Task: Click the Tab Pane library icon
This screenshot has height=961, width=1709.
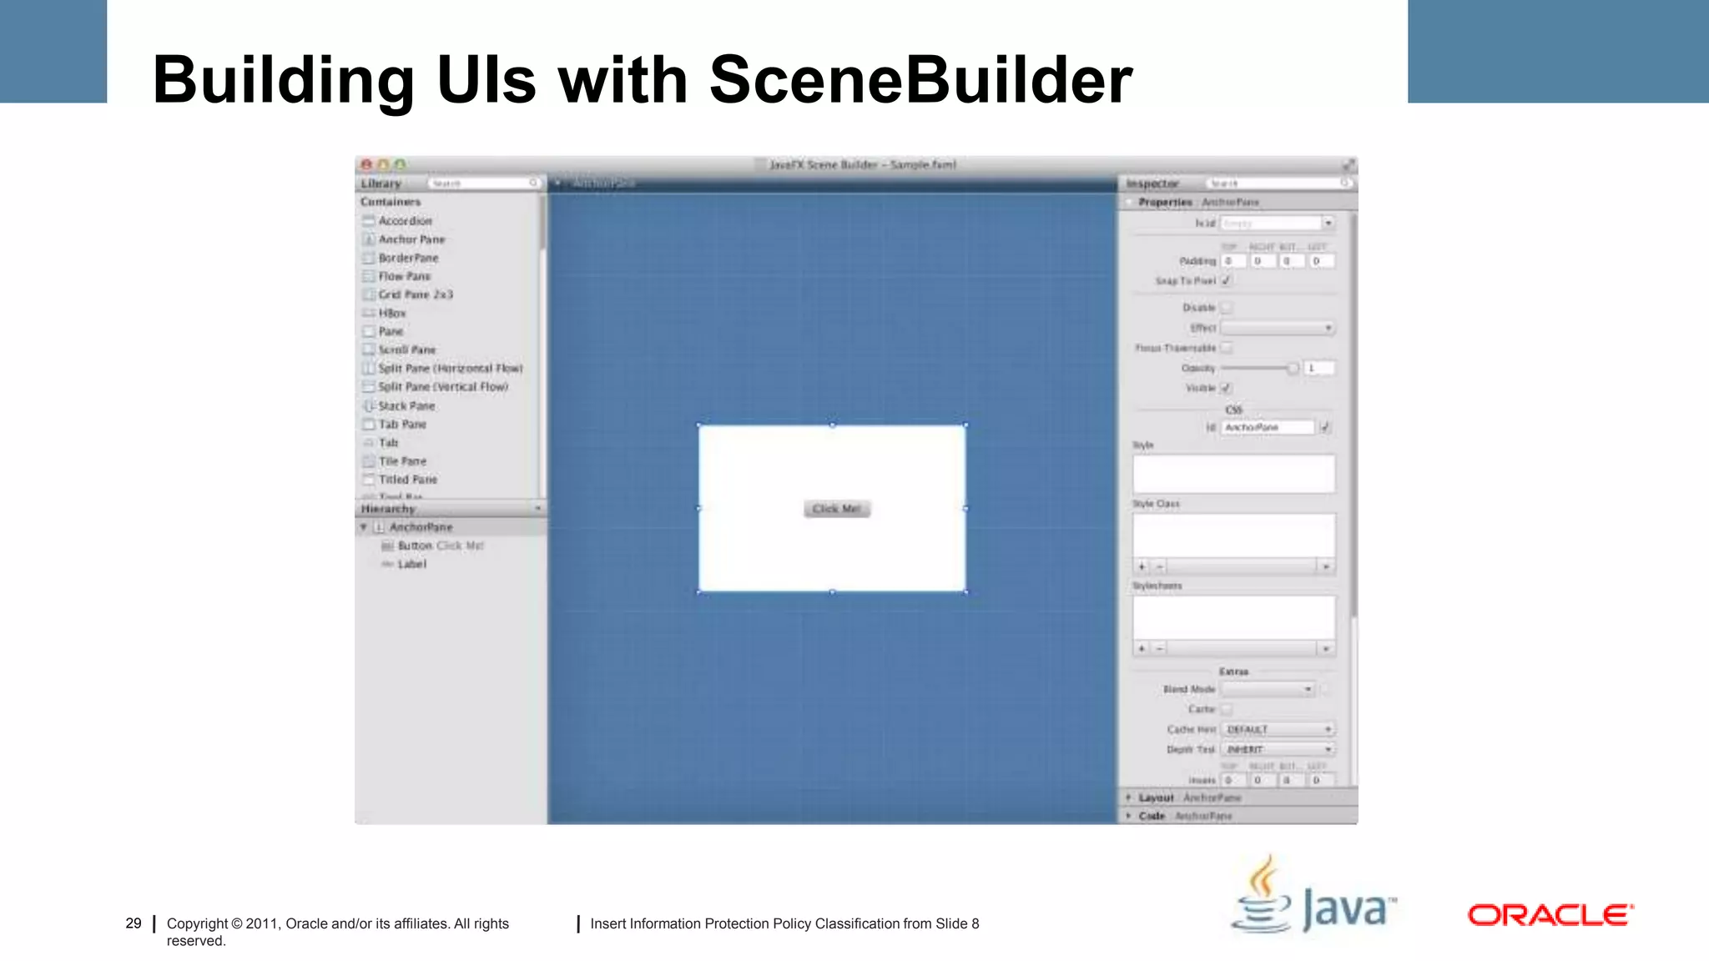Action: click(369, 425)
